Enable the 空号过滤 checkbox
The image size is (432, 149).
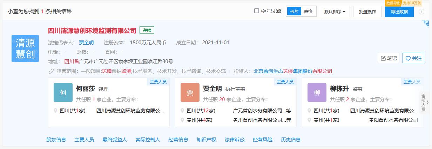pos(257,11)
